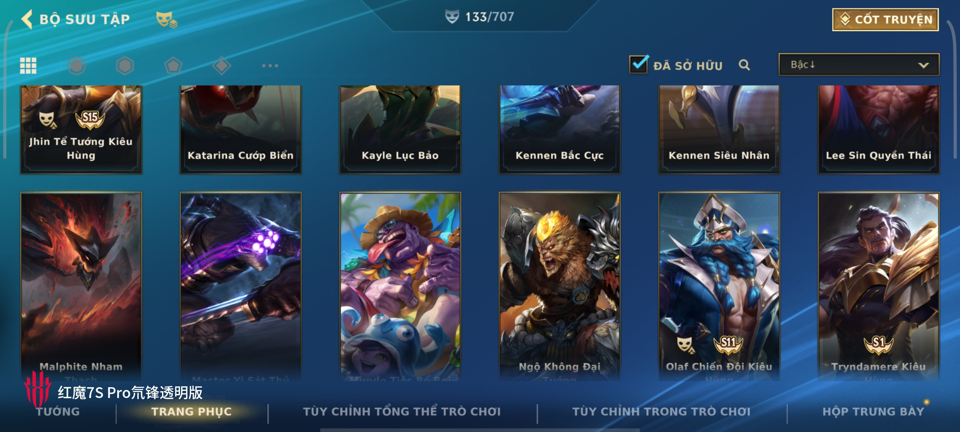This screenshot has height=432, width=960.
Task: Tap the Cốt Truyện button
Action: click(886, 20)
